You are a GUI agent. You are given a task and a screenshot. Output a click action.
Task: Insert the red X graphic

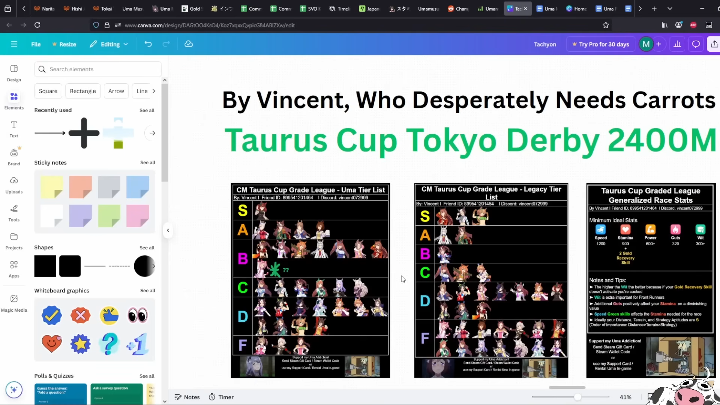[80, 315]
